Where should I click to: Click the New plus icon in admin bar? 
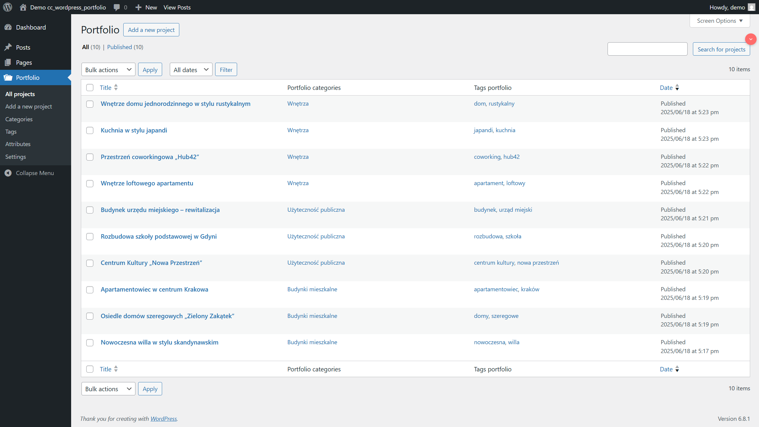(138, 7)
